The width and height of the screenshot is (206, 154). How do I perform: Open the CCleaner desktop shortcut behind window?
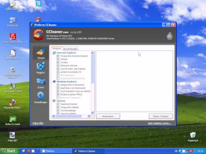pyautogui.click(x=38, y=19)
